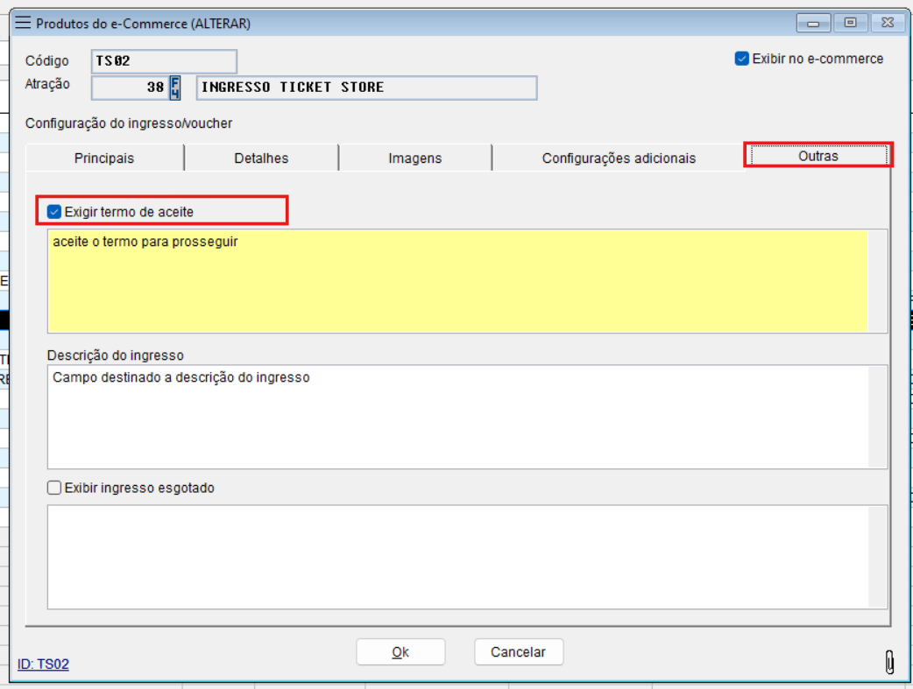Uncheck Exigir termo de aceite
This screenshot has height=689, width=913.
point(54,212)
